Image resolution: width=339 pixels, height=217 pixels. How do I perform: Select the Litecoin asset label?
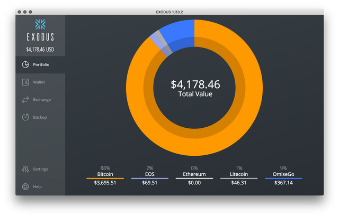(x=239, y=174)
